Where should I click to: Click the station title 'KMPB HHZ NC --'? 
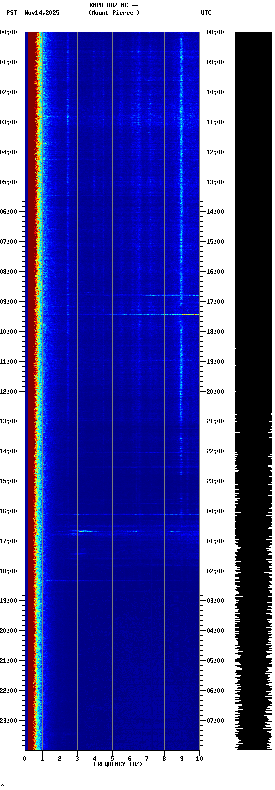pyautogui.click(x=114, y=5)
